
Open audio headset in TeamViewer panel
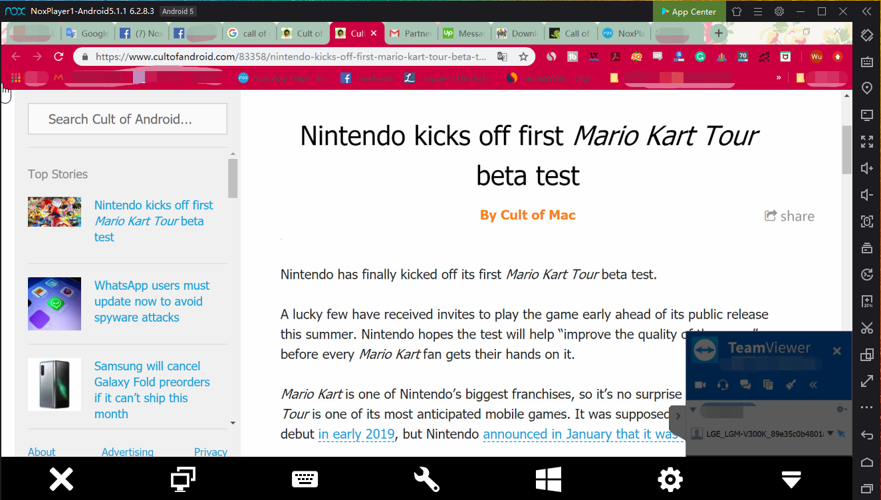click(x=723, y=384)
